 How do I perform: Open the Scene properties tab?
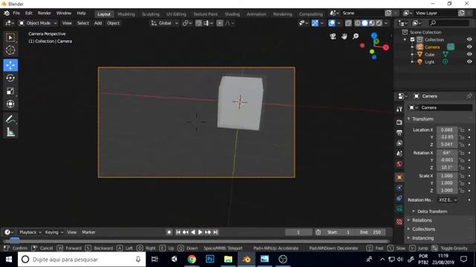click(399, 154)
